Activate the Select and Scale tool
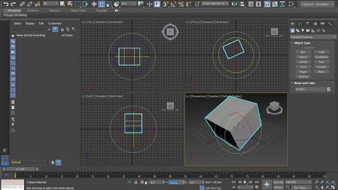Screen dimensions: 338x190 tap(109, 4)
